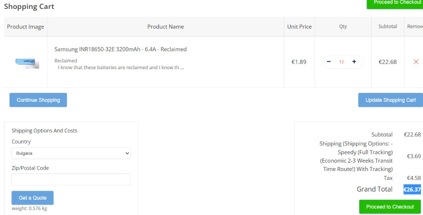Image resolution: width=423 pixels, height=215 pixels.
Task: Click the Shipping Options And Costs heading
Action: click(45, 131)
